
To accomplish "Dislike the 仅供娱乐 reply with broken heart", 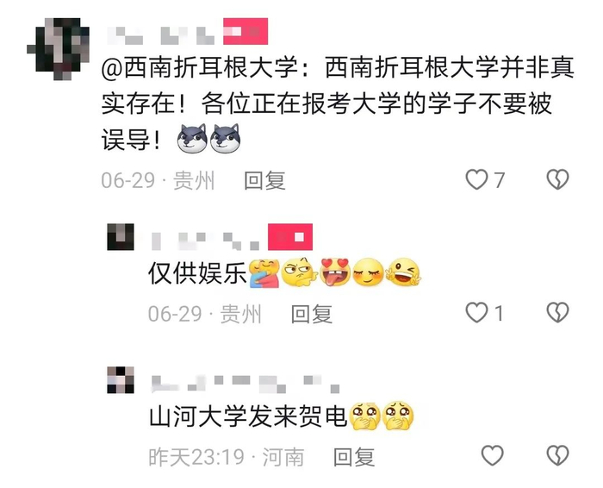I will pyautogui.click(x=557, y=312).
